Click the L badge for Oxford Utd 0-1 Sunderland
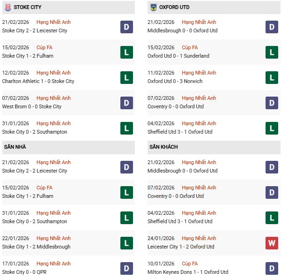 pyautogui.click(x=272, y=52)
